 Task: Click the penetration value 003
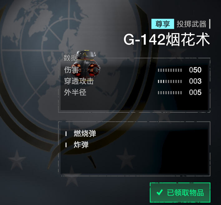(x=195, y=81)
